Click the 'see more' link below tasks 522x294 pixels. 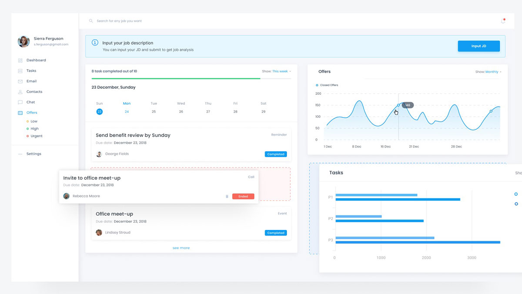click(x=181, y=247)
